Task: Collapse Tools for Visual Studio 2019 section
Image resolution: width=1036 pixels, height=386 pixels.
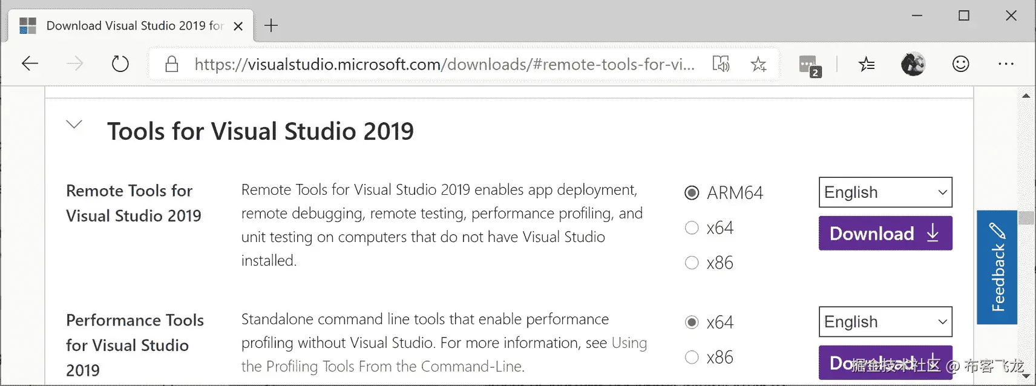Action: coord(74,125)
